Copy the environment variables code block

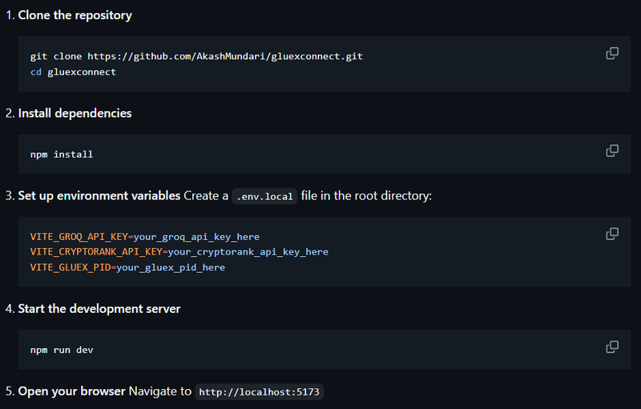coord(612,234)
